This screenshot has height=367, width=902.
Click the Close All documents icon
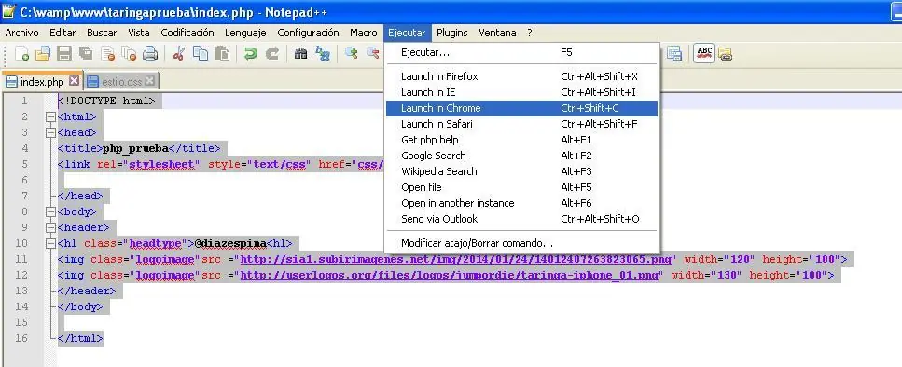pos(129,54)
